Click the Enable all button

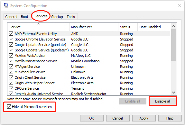pos(133,101)
